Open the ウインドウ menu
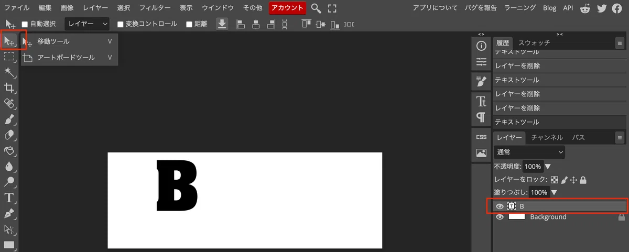The image size is (629, 252). coord(218,8)
